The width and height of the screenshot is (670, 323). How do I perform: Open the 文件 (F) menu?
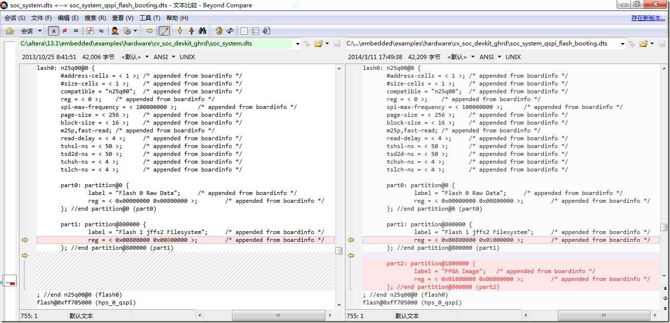[42, 18]
